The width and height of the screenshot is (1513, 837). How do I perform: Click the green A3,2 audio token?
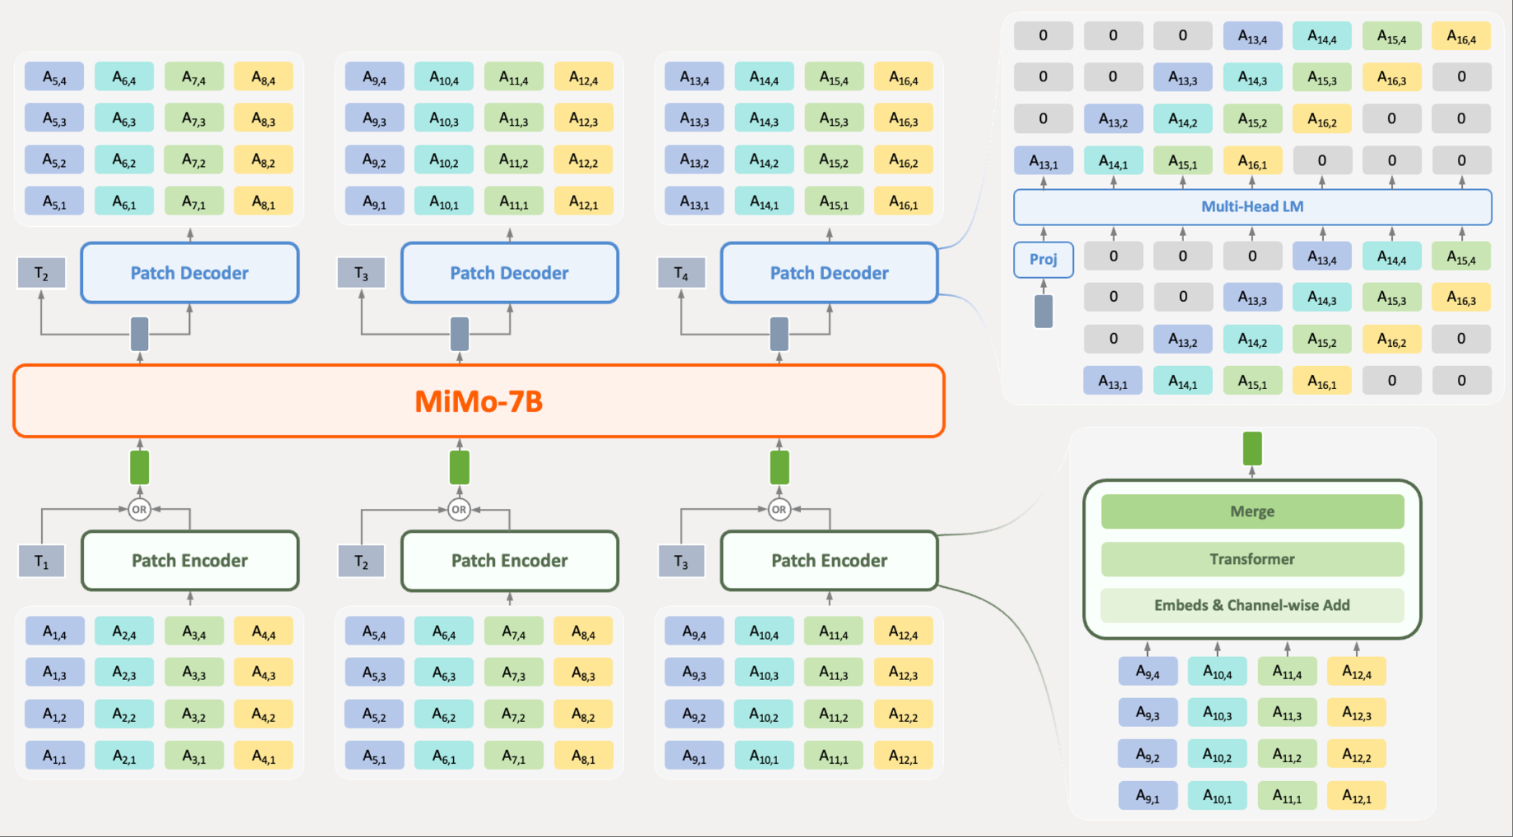pos(193,714)
